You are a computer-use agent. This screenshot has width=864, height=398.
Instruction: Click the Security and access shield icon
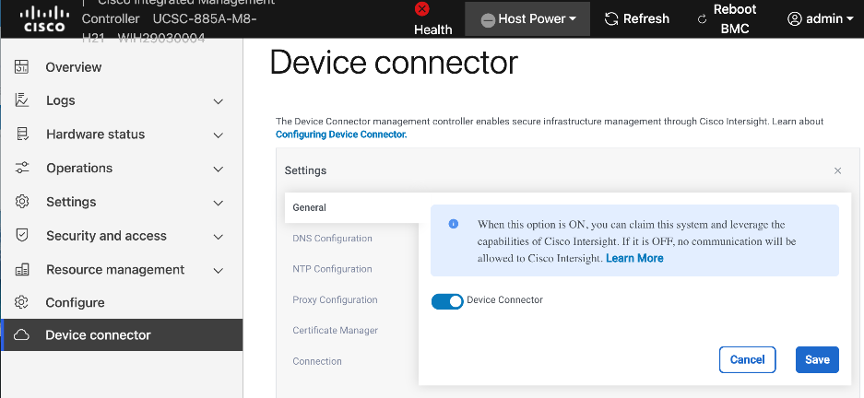pyautogui.click(x=21, y=236)
